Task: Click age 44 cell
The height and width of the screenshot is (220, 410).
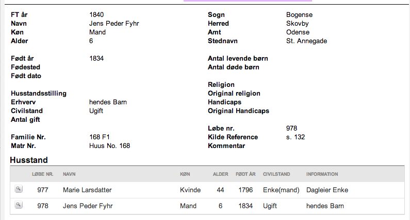Action: [220, 190]
